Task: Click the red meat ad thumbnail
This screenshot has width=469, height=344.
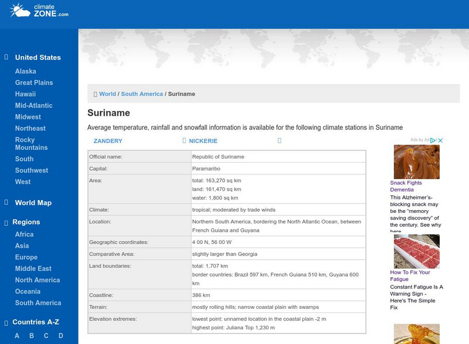Action: pyautogui.click(x=416, y=252)
